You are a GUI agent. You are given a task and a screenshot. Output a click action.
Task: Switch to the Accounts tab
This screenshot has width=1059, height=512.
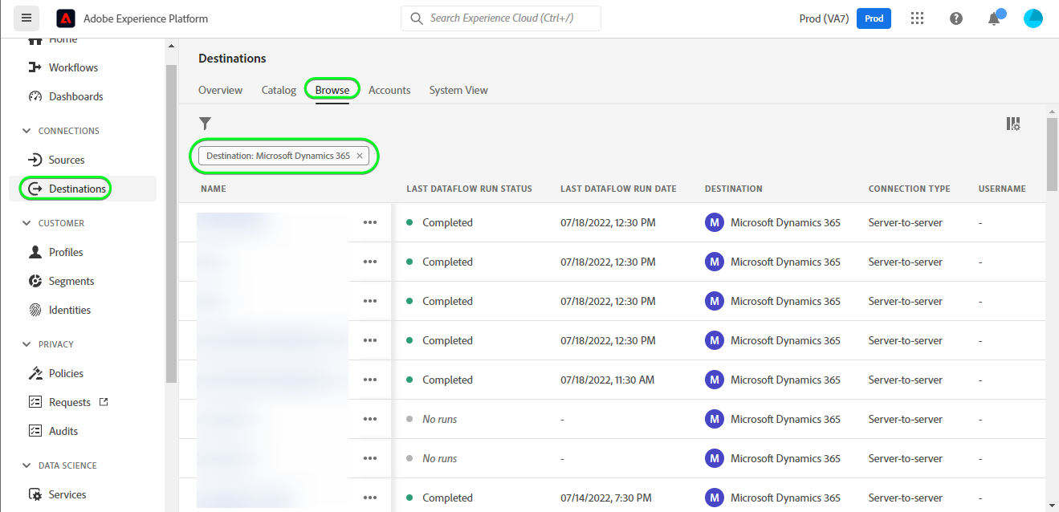pos(389,90)
